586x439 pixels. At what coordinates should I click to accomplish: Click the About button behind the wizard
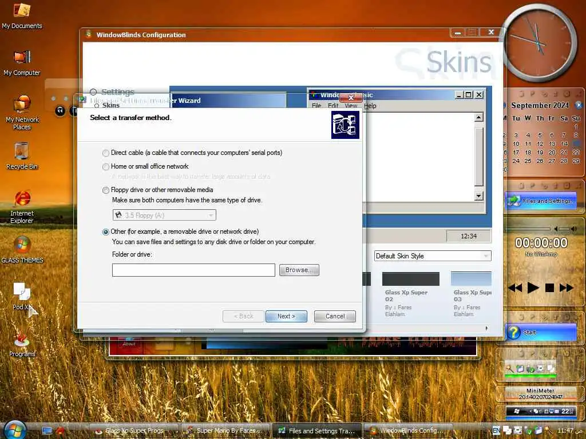129,344
